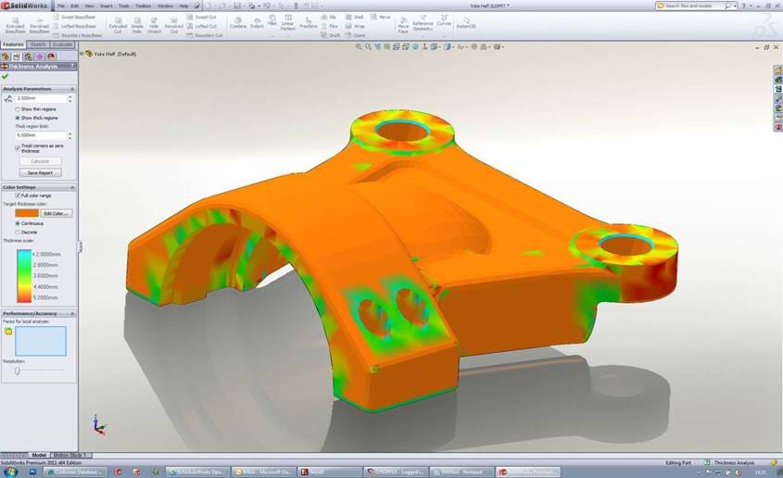The width and height of the screenshot is (783, 478).
Task: Switch to the Evaluate tab
Action: pos(62,44)
